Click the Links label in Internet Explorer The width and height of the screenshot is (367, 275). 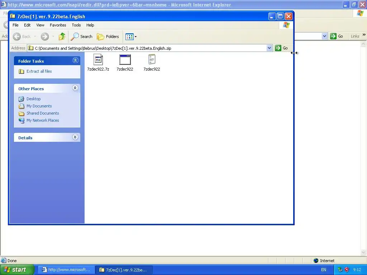355,36
